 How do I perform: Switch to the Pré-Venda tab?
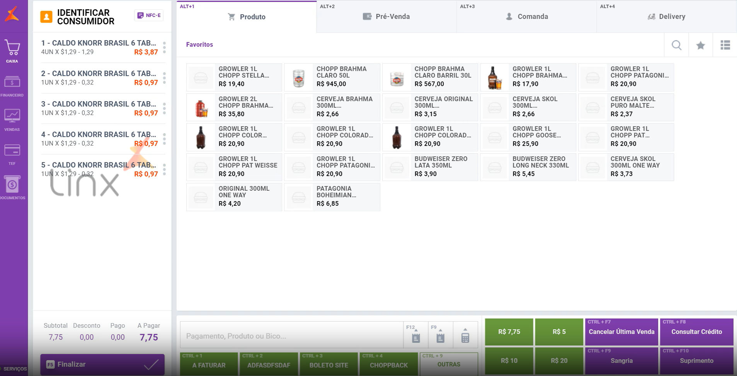pyautogui.click(x=386, y=17)
